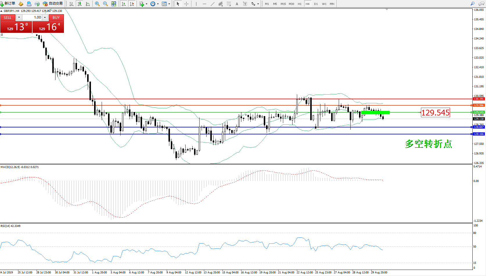The width and height of the screenshot is (486, 276).
Task: Switch chart to candlestick mode
Action: pyautogui.click(x=80, y=4)
